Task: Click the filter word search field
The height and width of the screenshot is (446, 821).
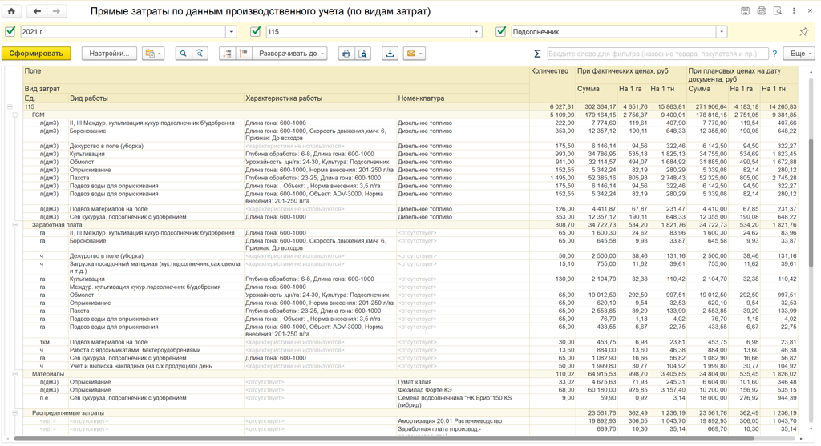Action: pyautogui.click(x=657, y=54)
